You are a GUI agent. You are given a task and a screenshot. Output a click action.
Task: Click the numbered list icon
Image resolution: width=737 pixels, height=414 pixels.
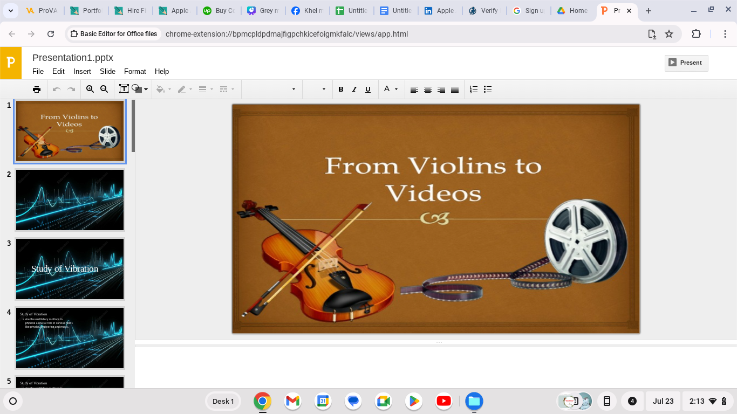(474, 89)
